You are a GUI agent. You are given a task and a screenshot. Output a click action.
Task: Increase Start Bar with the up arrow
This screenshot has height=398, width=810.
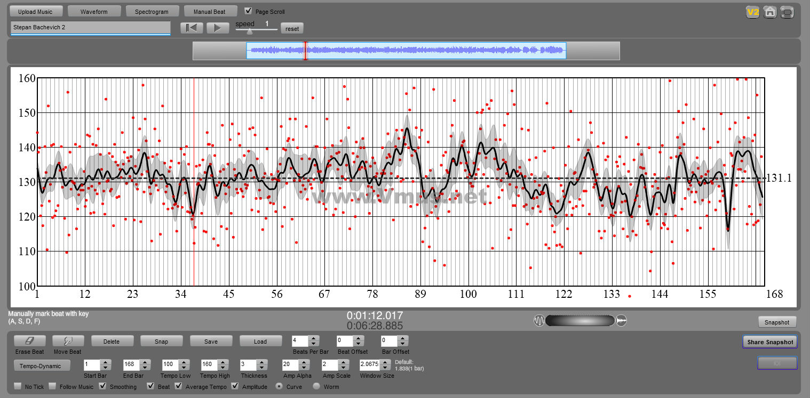click(x=106, y=362)
